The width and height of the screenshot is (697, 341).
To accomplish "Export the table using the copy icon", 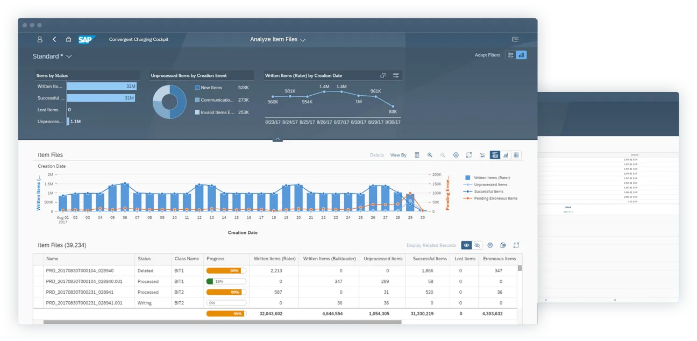I will pyautogui.click(x=503, y=245).
